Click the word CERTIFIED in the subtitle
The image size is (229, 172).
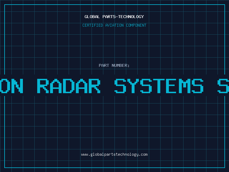click(93, 25)
